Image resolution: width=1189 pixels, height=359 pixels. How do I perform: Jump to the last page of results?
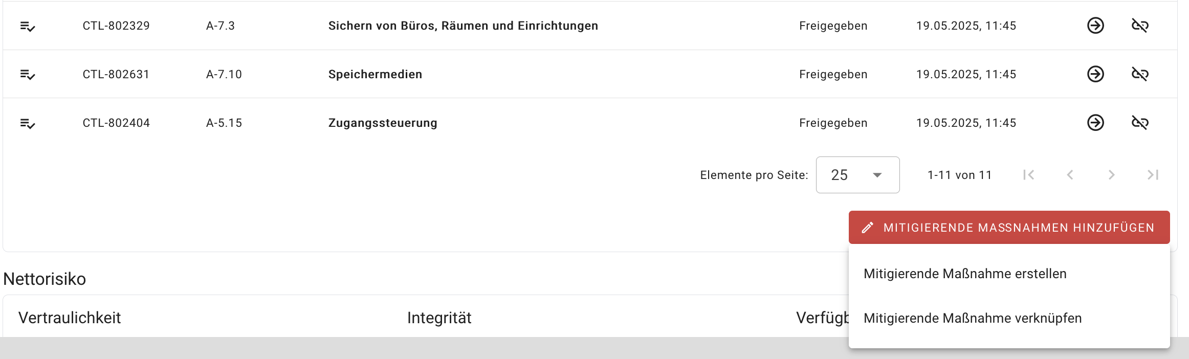[x=1153, y=175]
